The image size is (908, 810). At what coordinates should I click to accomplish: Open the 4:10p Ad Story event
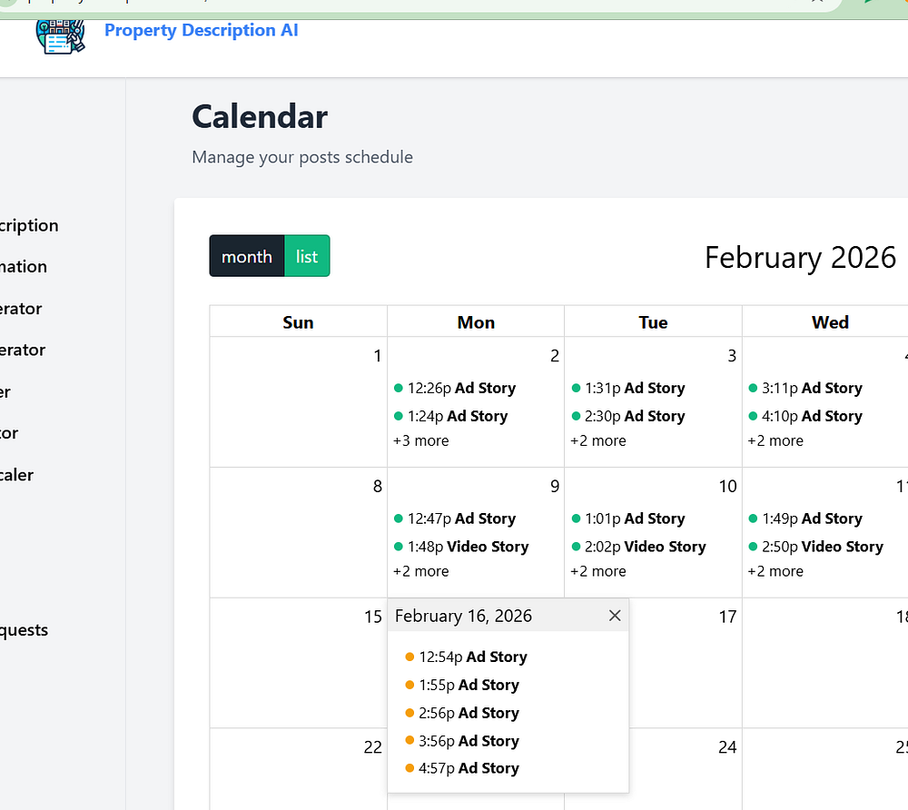(x=804, y=416)
